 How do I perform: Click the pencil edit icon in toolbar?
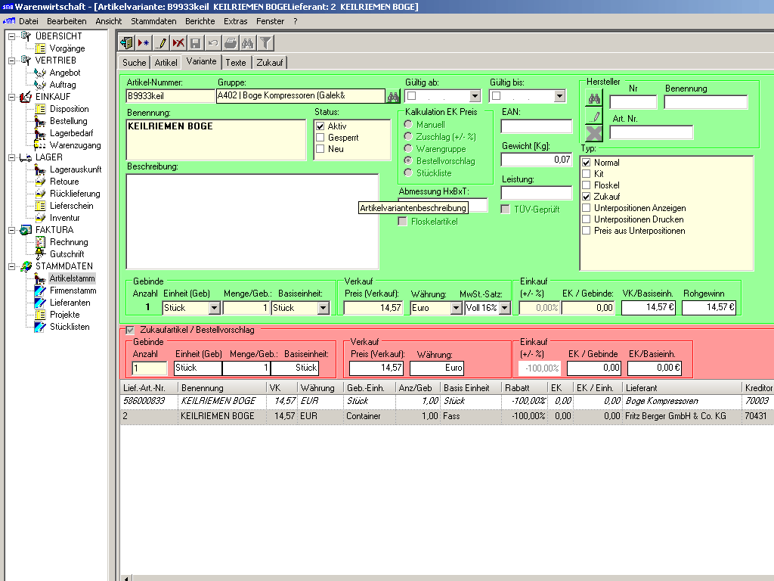pos(161,43)
